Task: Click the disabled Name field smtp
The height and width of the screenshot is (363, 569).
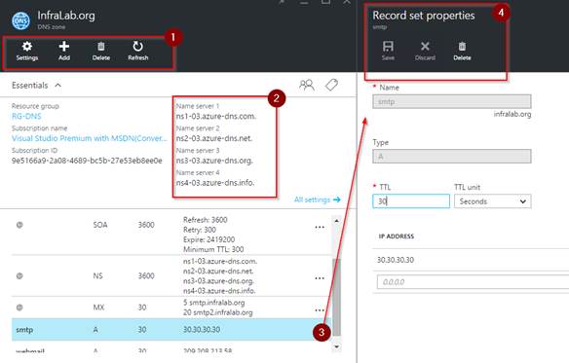Action: tap(452, 101)
